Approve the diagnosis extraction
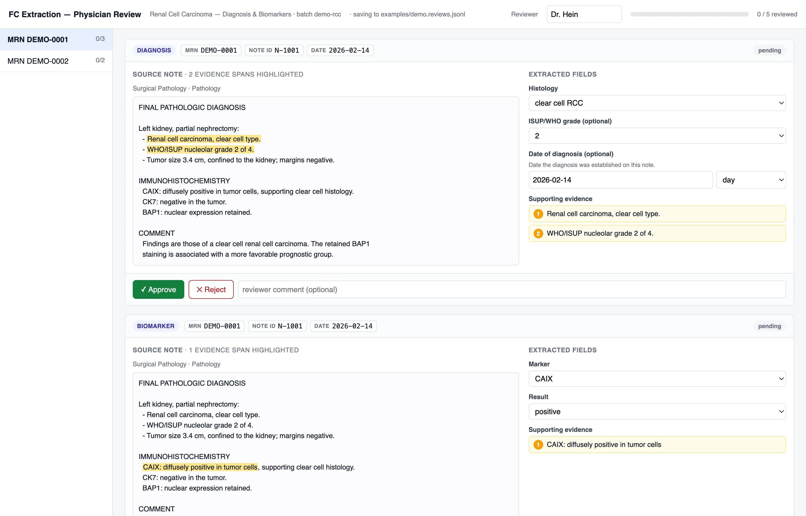The image size is (806, 516). (159, 289)
